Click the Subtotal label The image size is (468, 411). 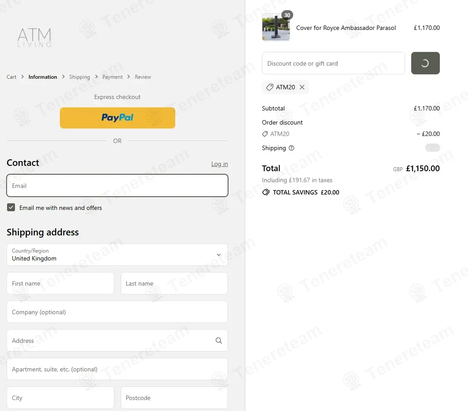pyautogui.click(x=273, y=108)
